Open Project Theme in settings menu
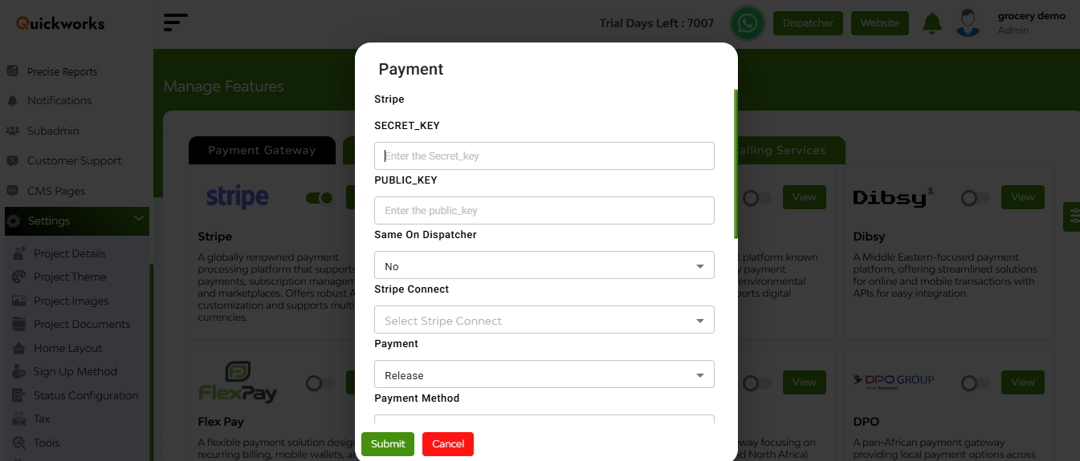The width and height of the screenshot is (1080, 461). coord(70,277)
